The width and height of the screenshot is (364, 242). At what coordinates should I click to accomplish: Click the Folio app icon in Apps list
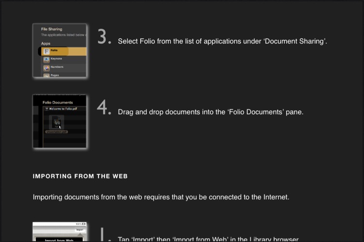(x=47, y=51)
